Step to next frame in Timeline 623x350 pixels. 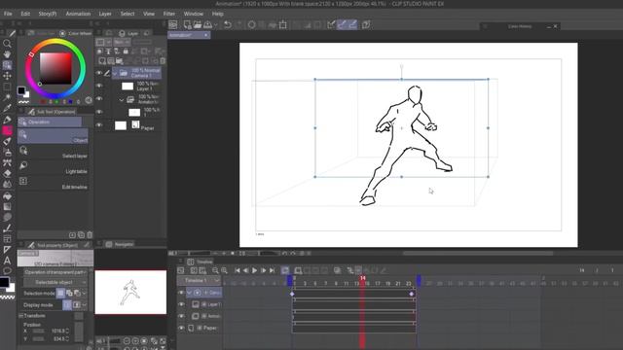[264, 270]
